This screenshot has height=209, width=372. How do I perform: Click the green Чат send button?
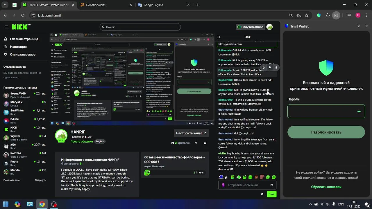(x=272, y=194)
